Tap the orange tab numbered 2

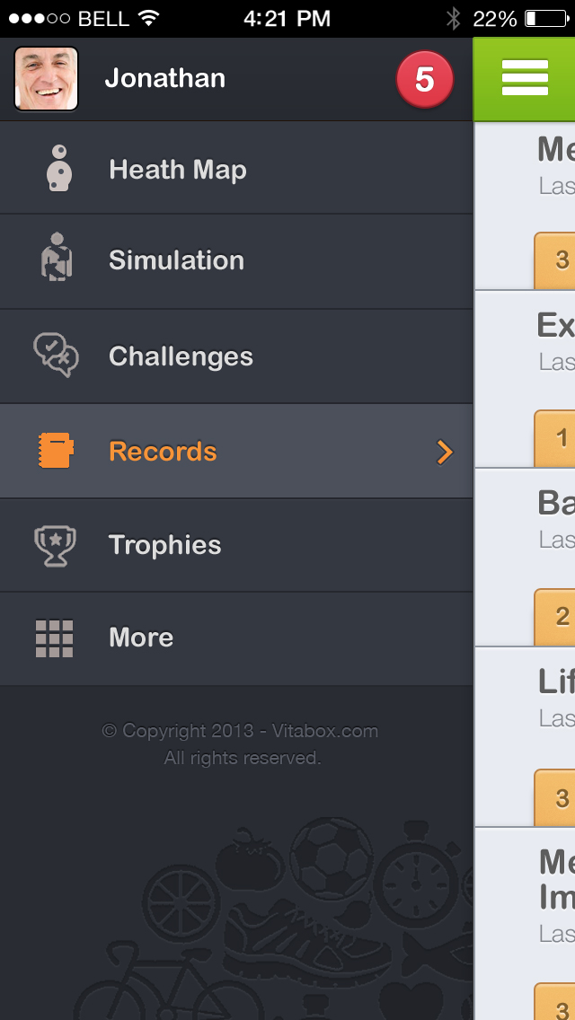click(x=557, y=617)
